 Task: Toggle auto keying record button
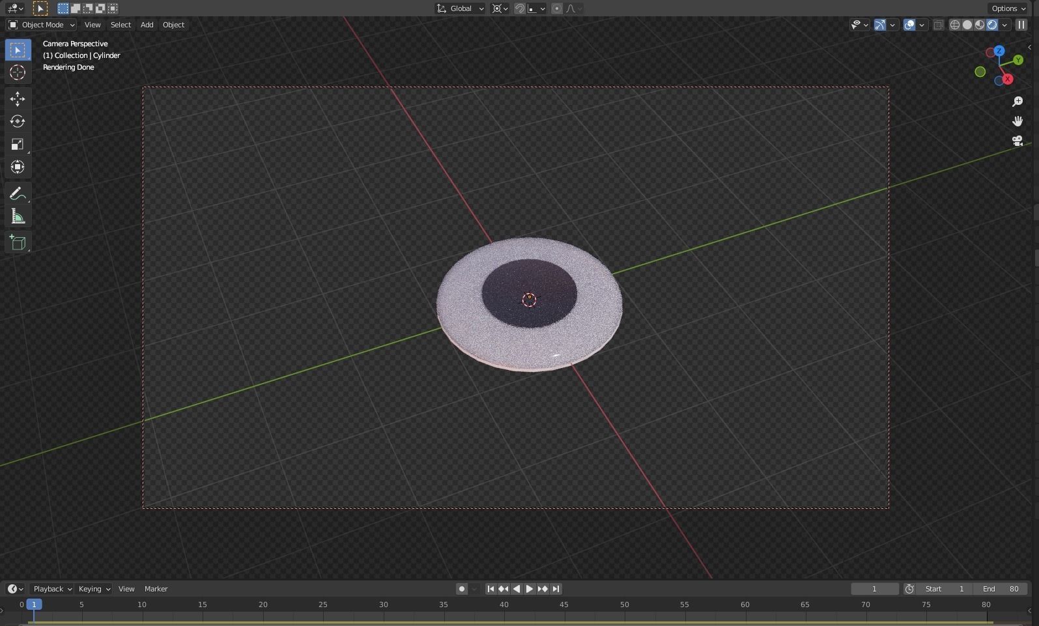[461, 589]
